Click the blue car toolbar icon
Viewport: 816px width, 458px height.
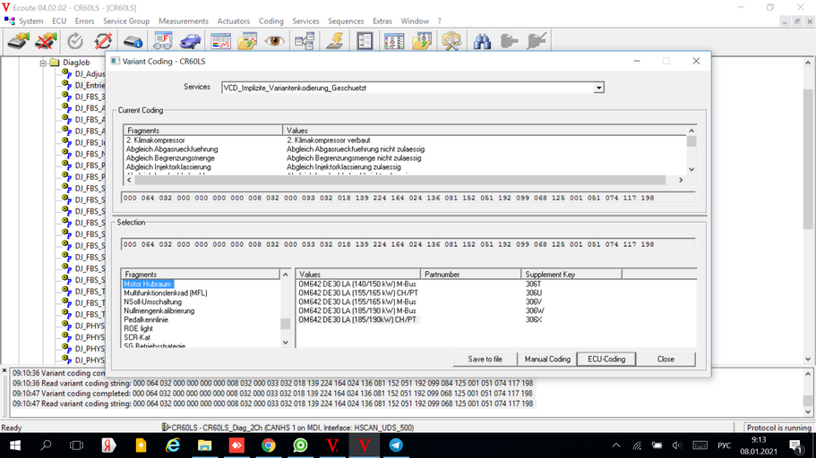click(190, 41)
